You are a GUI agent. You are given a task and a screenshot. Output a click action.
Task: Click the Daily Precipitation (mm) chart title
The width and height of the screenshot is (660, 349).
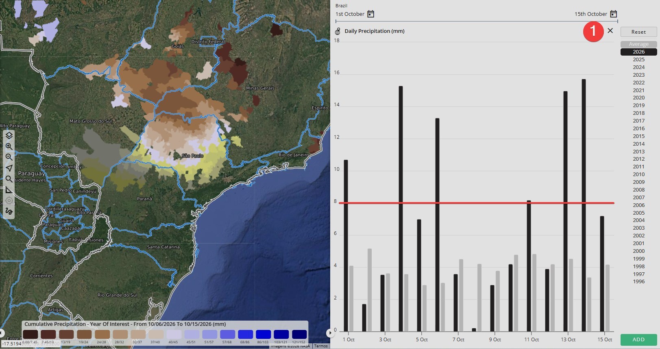click(375, 31)
